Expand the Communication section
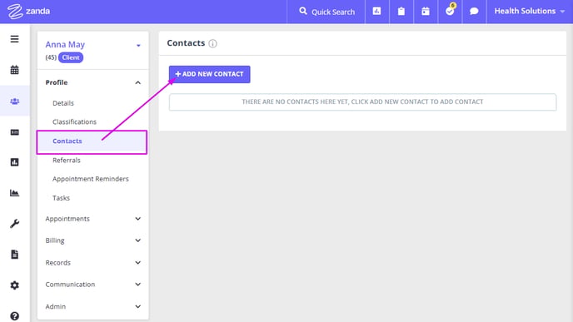Screen dimensions: 573x322 point(92,284)
